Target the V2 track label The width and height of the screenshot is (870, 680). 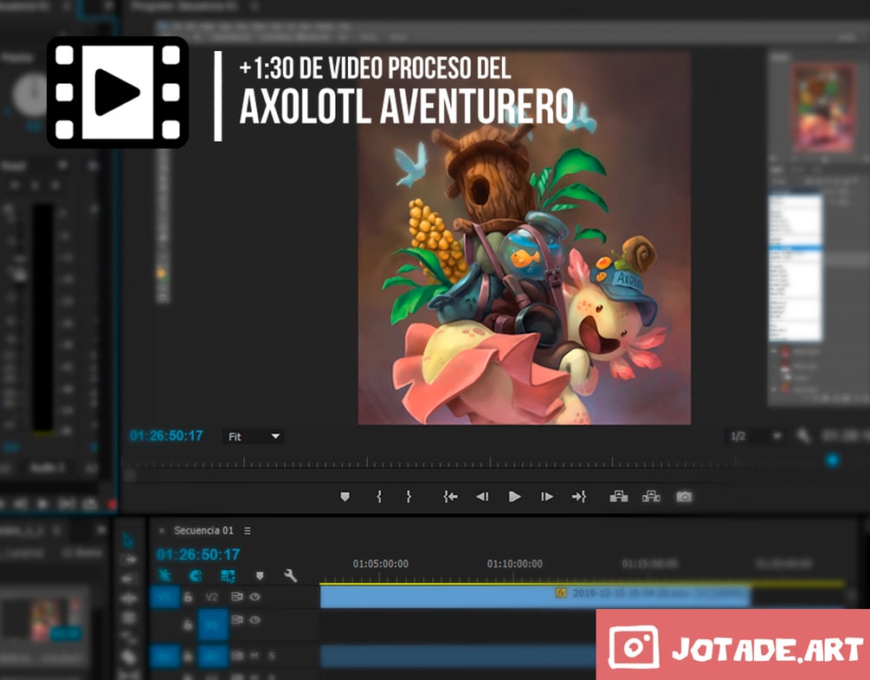pos(212,597)
